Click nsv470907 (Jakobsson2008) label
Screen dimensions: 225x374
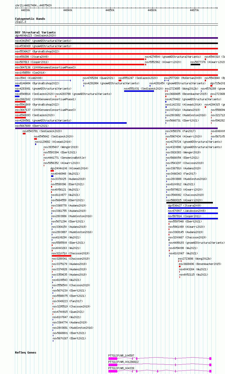point(187,211)
